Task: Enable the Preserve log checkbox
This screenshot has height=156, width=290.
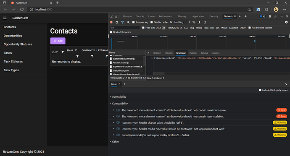Action: (x=133, y=22)
